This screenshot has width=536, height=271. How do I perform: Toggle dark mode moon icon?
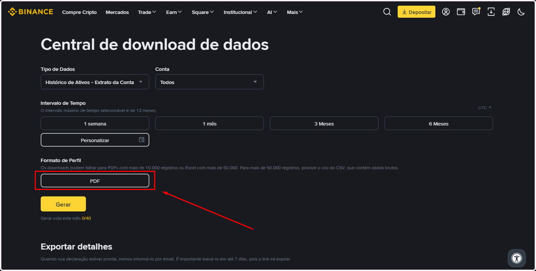pyautogui.click(x=521, y=12)
